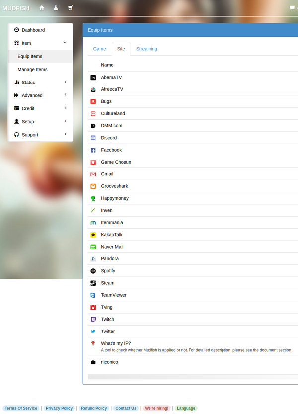Click the Discord icon

93,138
